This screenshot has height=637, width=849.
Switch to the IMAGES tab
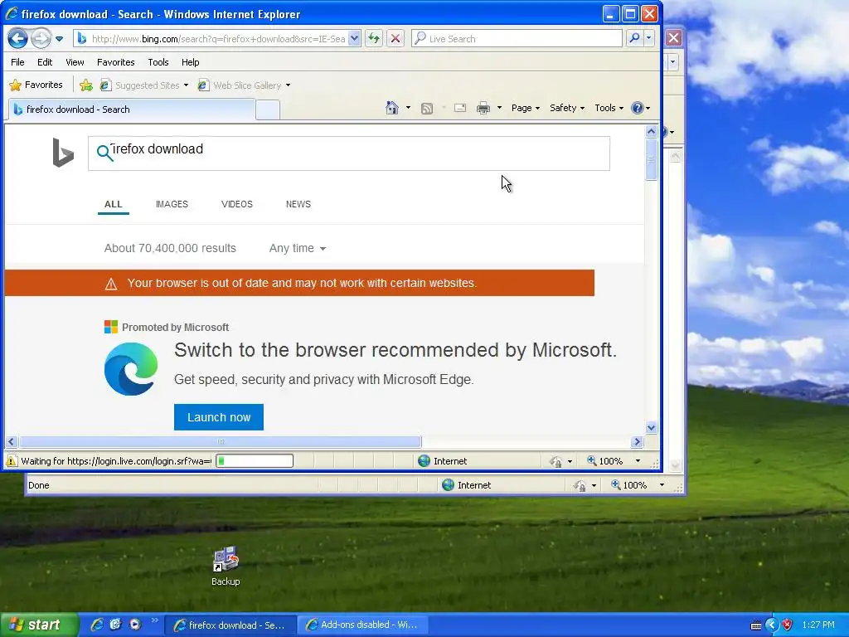click(x=172, y=204)
